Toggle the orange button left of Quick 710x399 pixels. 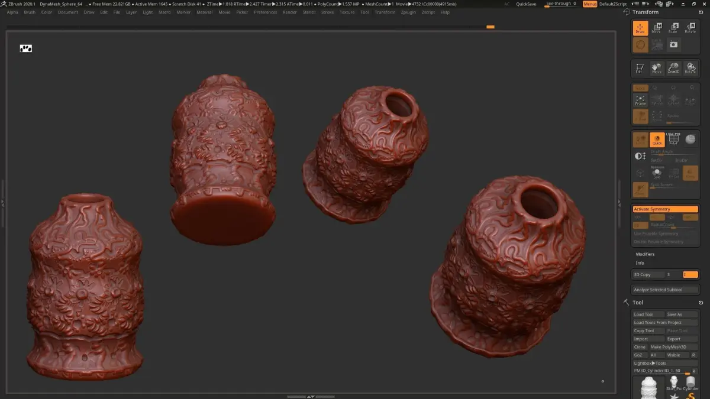(x=640, y=140)
